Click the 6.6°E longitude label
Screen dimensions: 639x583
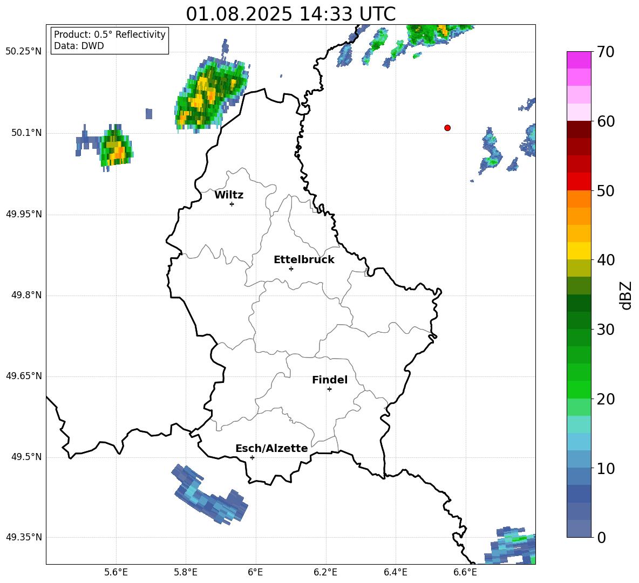465,572
